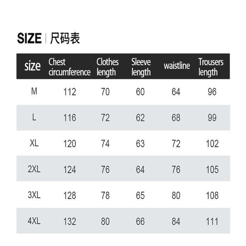Viewport: 246px width, 246px height.
Task: Select the M size row label
Action: click(34, 91)
